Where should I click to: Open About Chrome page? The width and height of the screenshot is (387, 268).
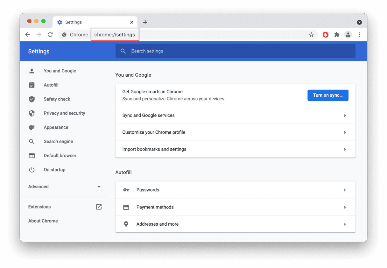[43, 221]
